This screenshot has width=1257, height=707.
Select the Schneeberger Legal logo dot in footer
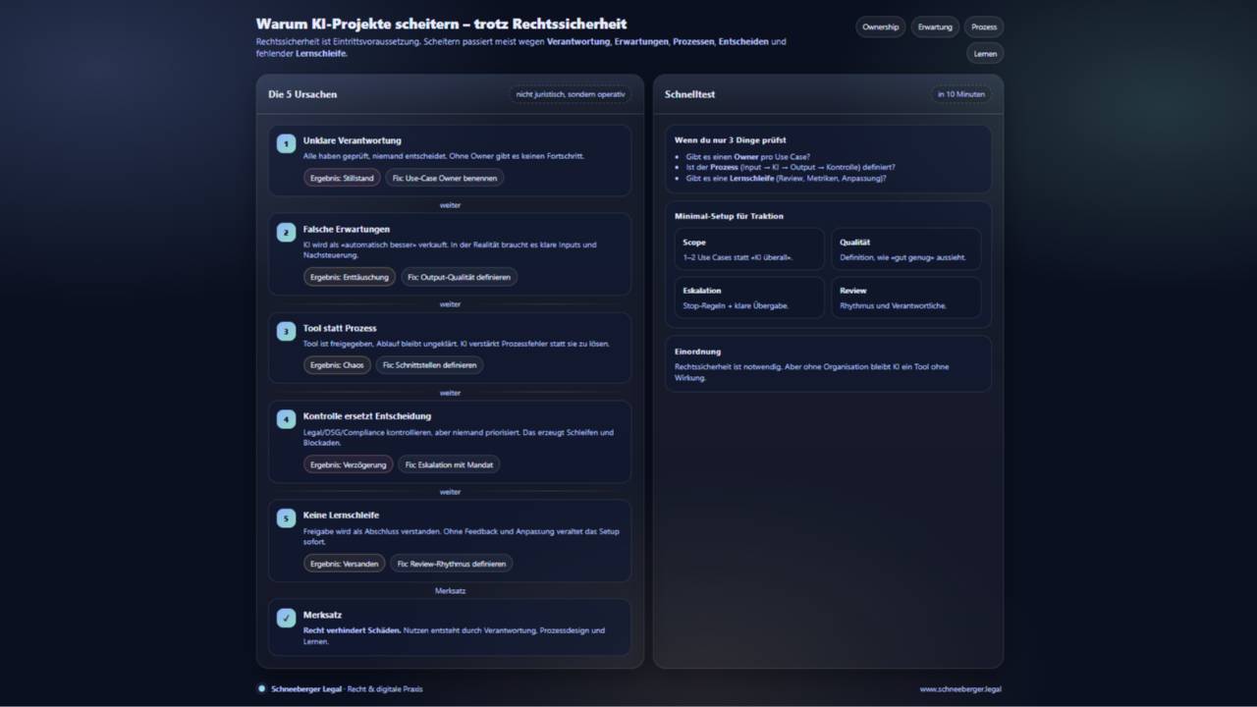pos(261,688)
